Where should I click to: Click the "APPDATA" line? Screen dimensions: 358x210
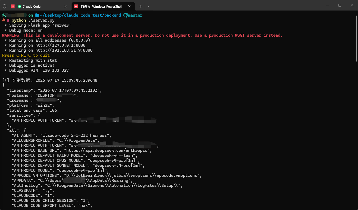point(72,180)
